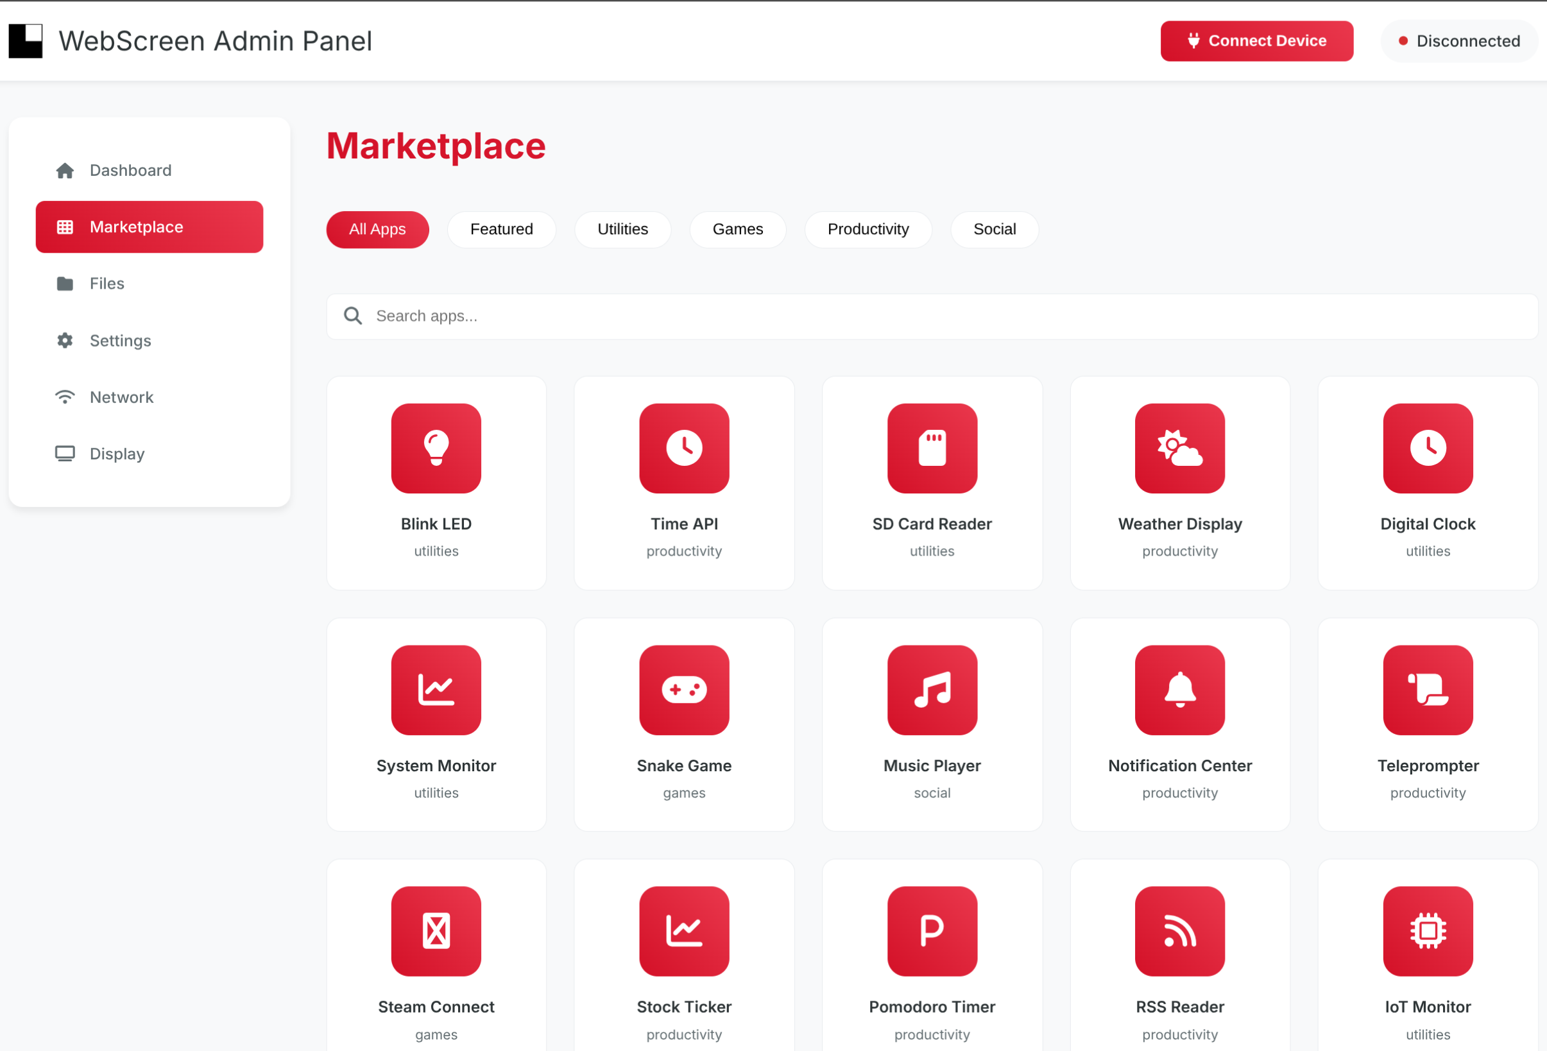Switch to the Games filter tab
This screenshot has width=1547, height=1051.
pos(737,229)
